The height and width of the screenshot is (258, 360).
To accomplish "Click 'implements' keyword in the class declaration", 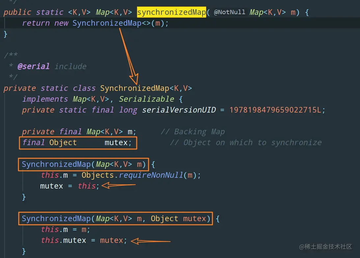I will 45,99.
